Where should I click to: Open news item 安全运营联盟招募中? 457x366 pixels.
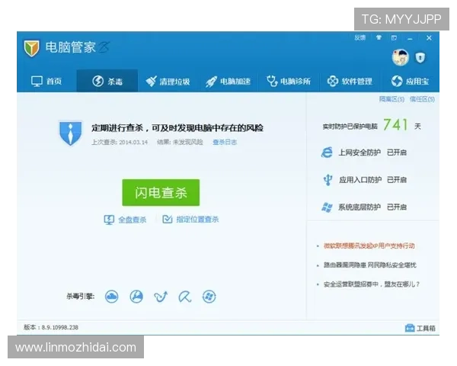[x=372, y=284]
